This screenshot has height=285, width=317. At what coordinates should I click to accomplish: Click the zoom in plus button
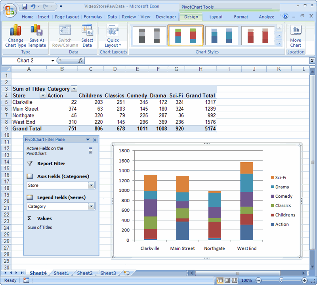[x=304, y=280]
